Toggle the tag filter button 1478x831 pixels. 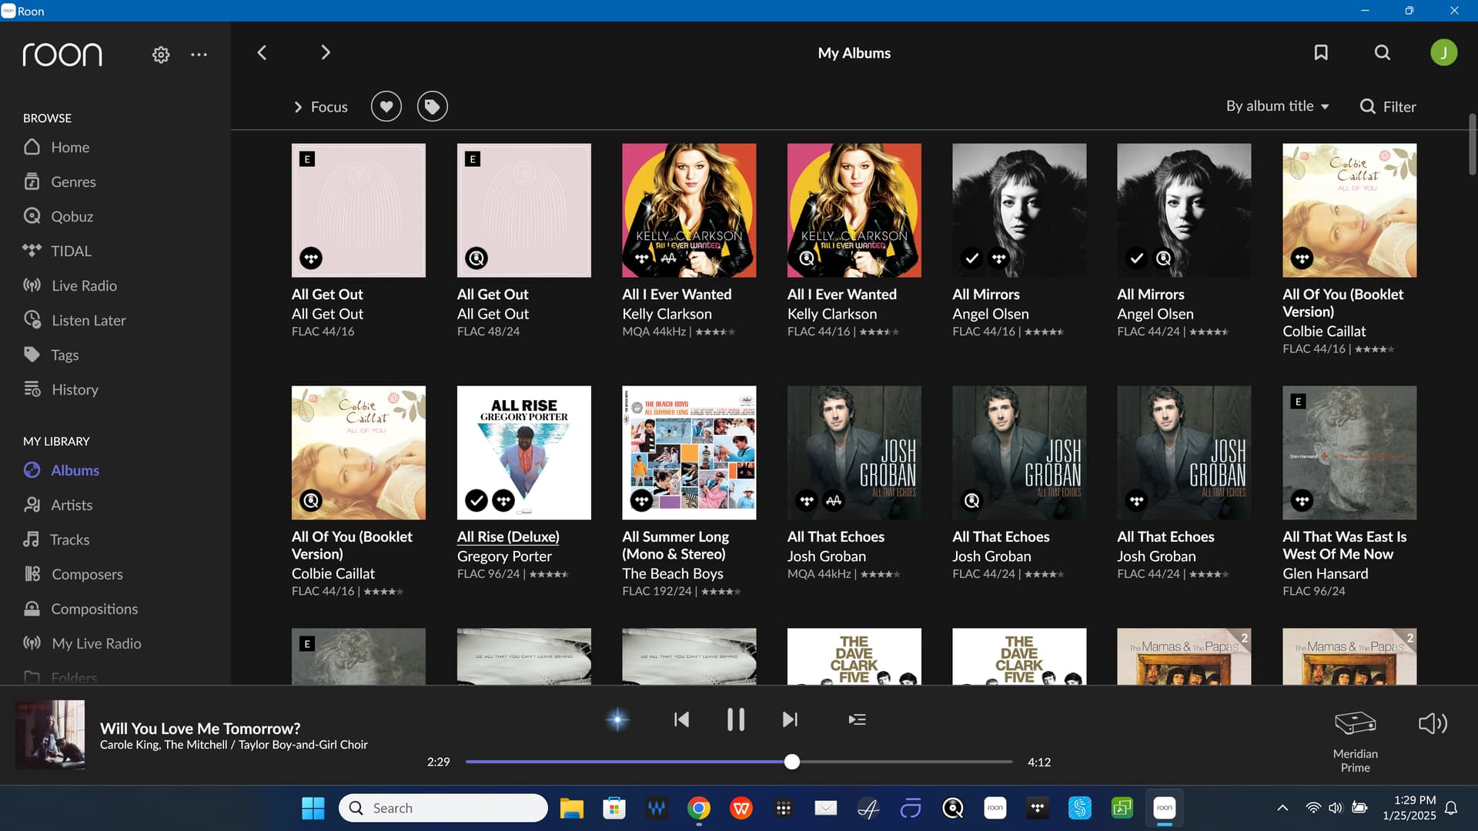(x=433, y=106)
